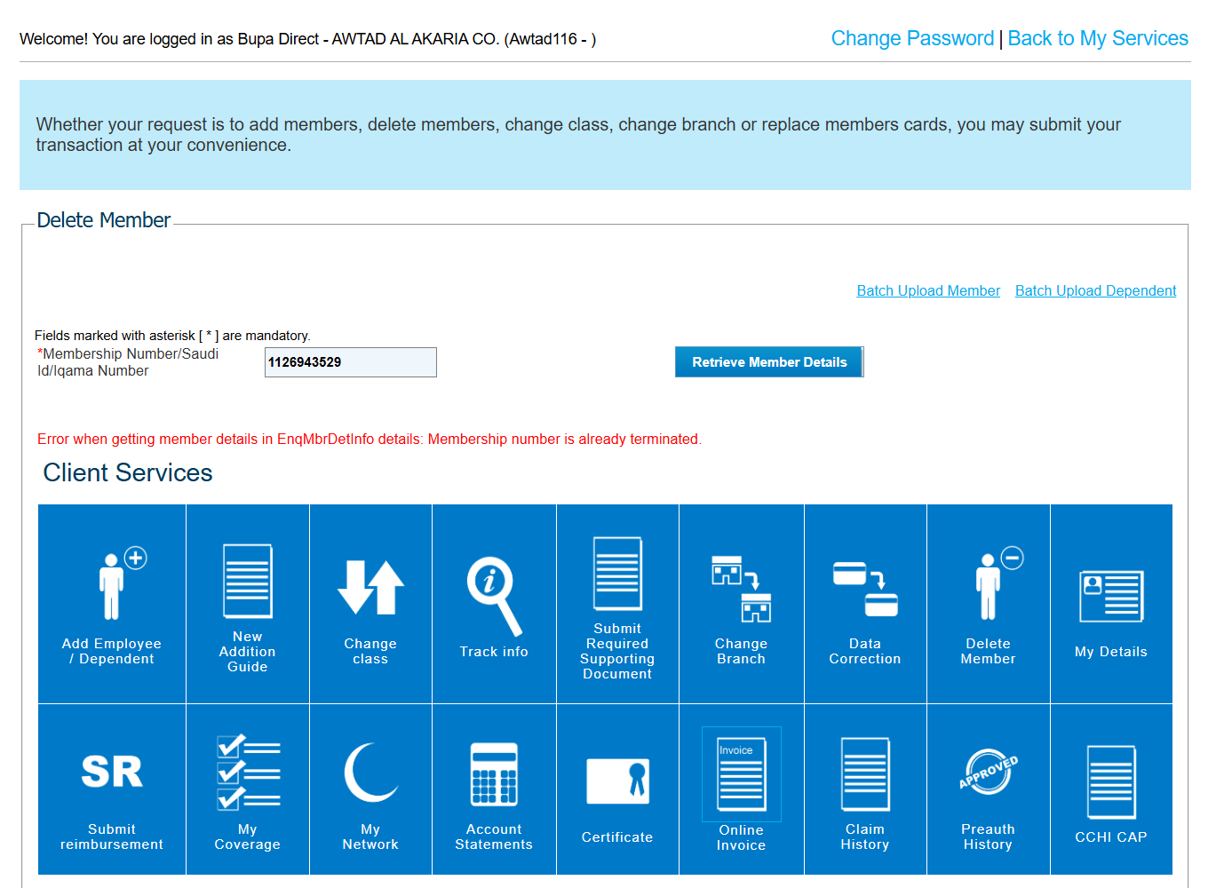
Task: Open the Online Invoice tile
Action: (741, 789)
